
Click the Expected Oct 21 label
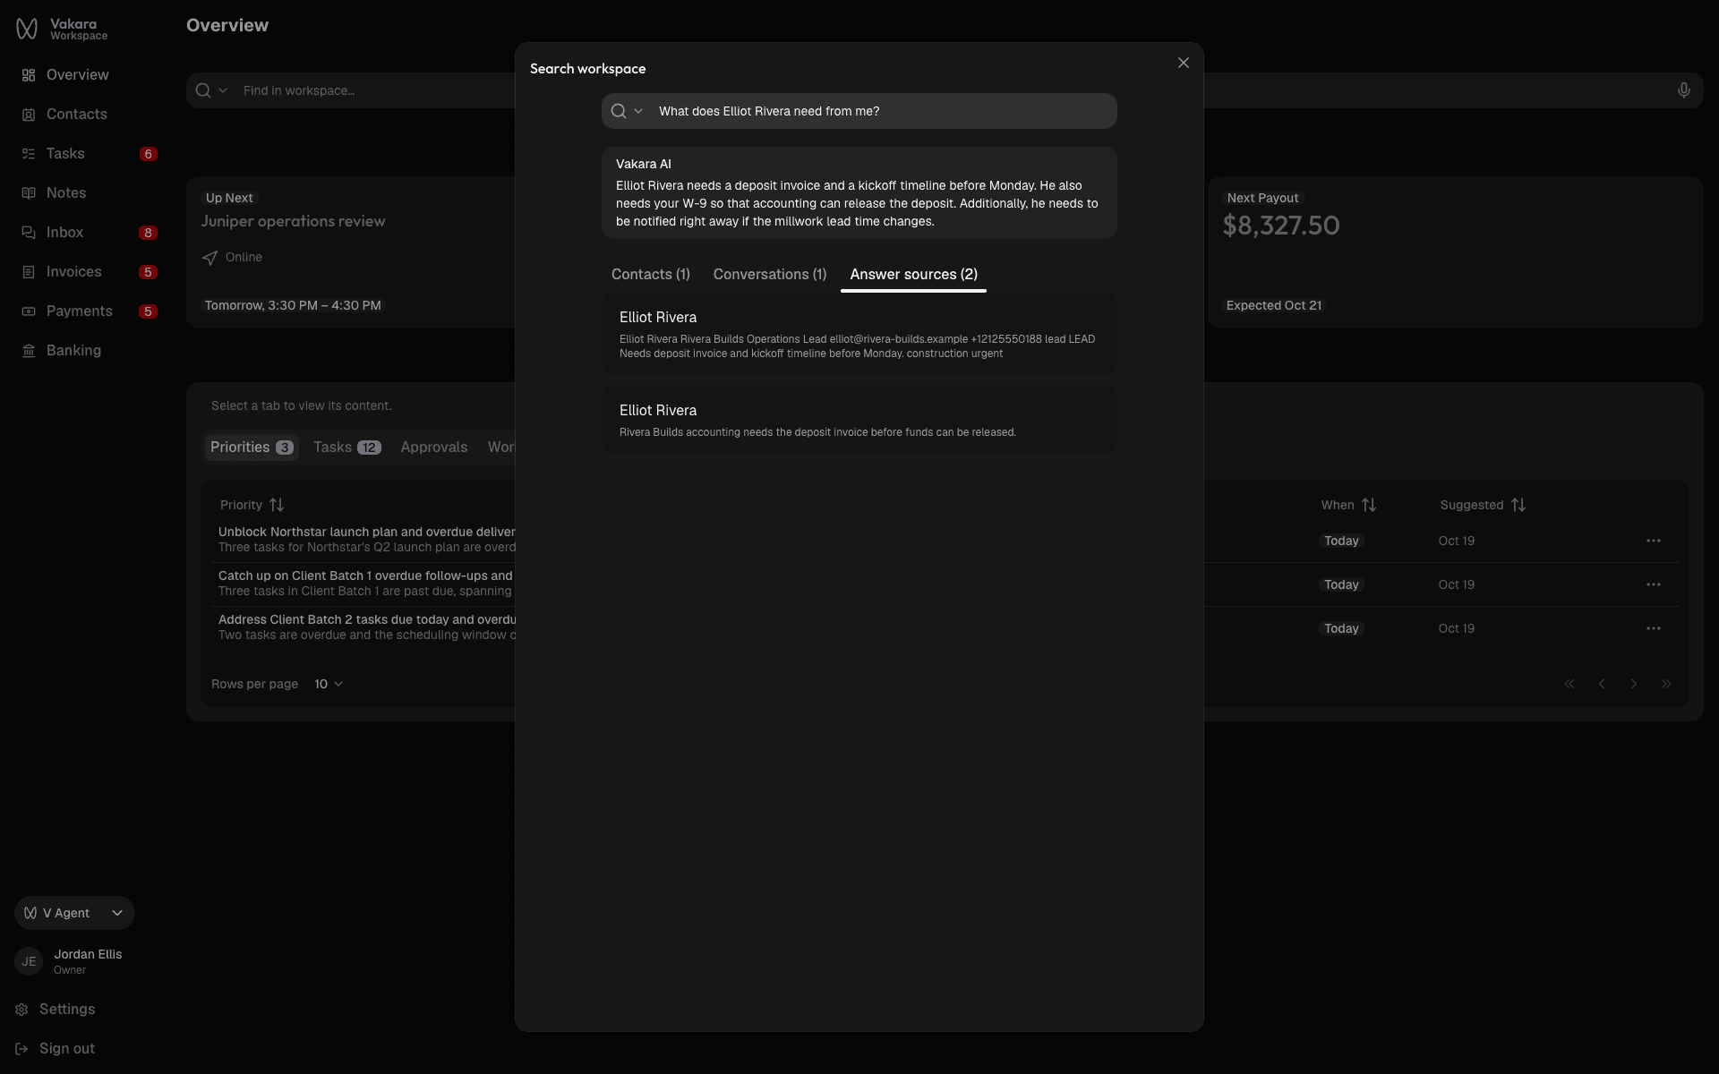(x=1274, y=305)
